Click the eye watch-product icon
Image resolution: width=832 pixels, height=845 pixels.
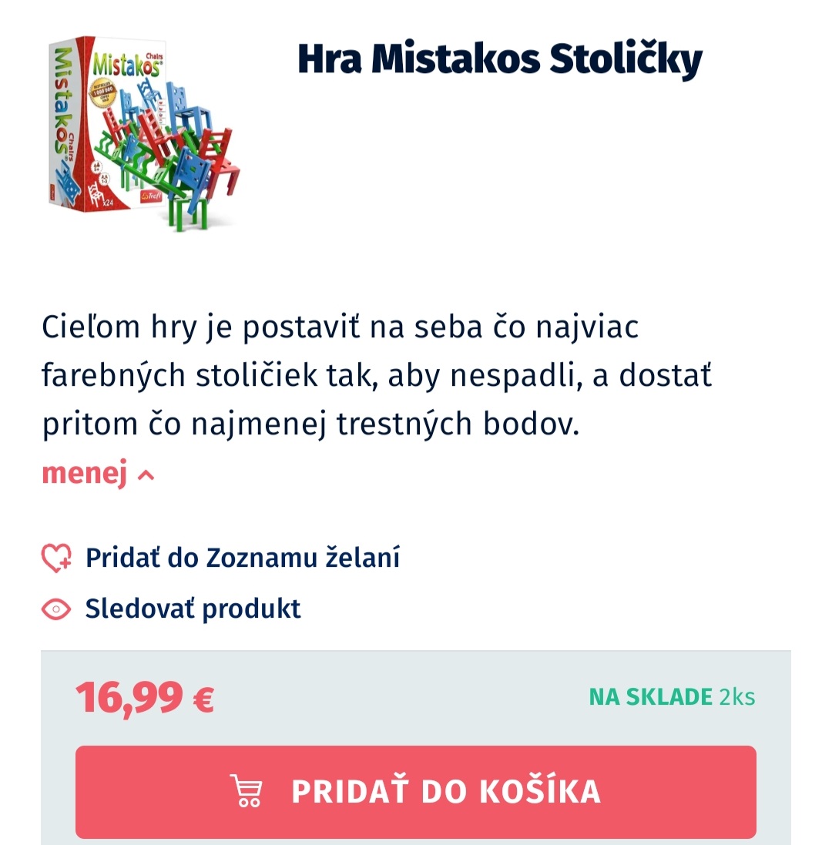click(x=56, y=609)
